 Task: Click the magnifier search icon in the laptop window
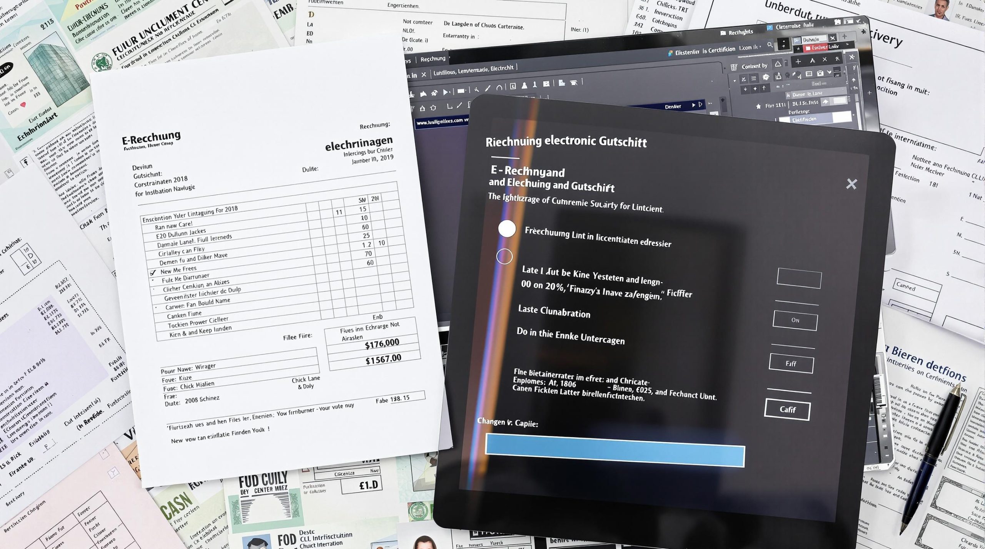(x=770, y=44)
